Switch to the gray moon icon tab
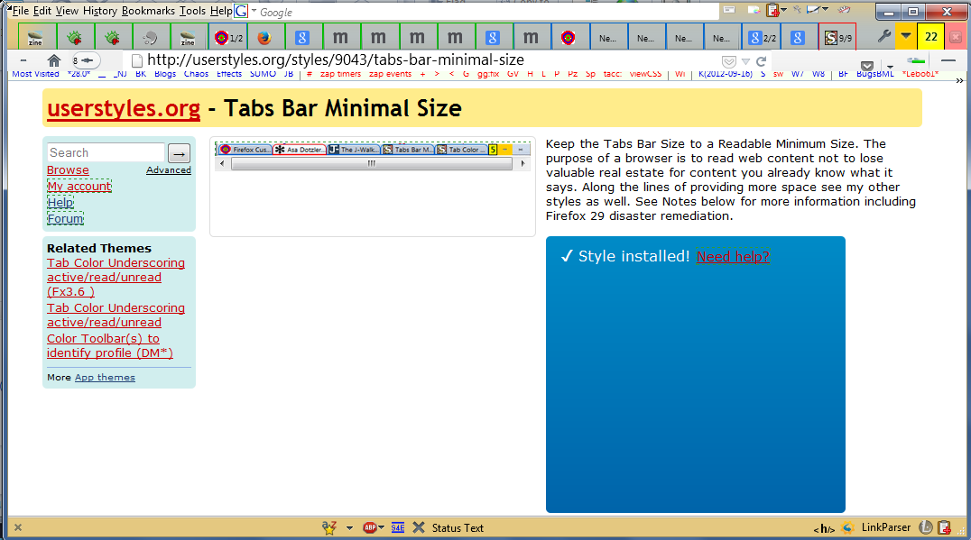 pos(151,38)
